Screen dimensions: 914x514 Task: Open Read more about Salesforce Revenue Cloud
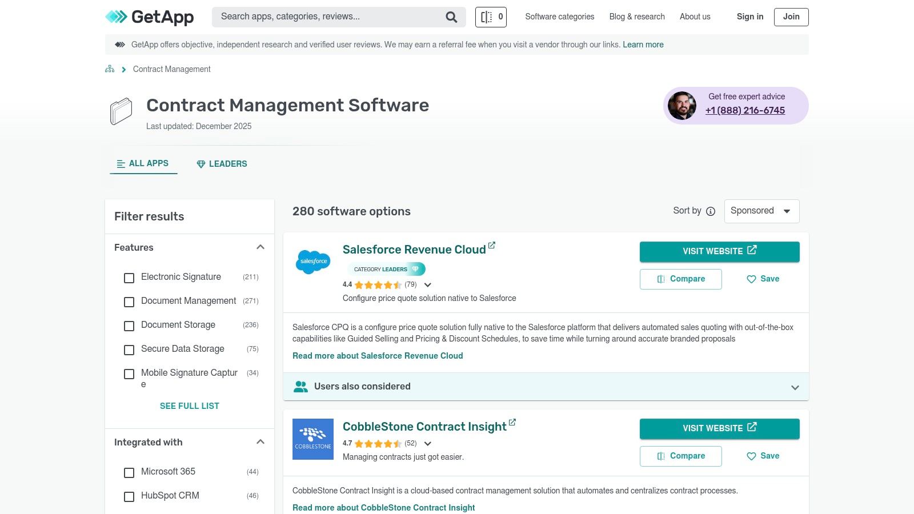(378, 356)
